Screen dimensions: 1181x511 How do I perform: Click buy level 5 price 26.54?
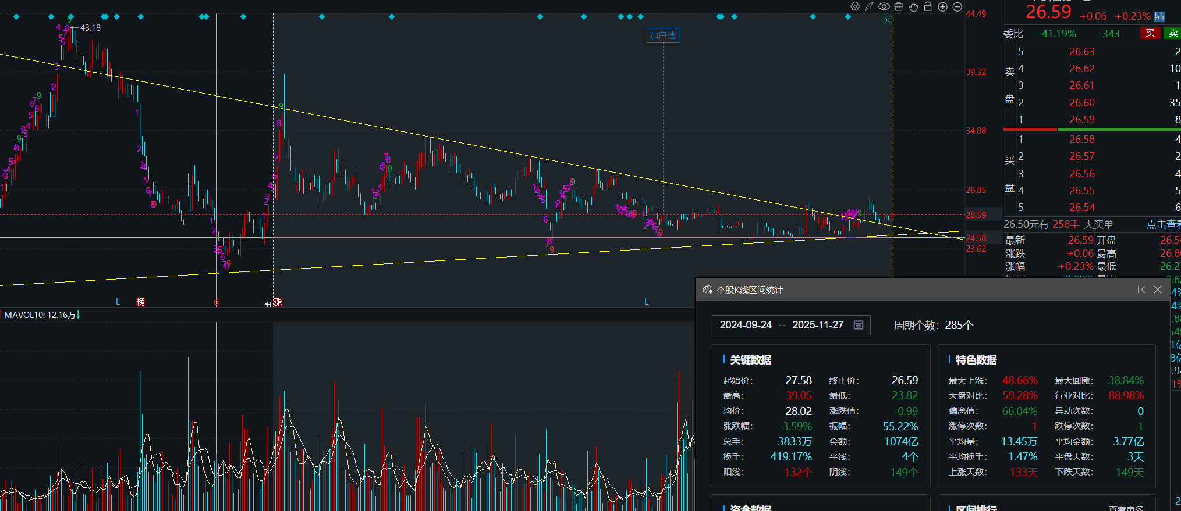pyautogui.click(x=1082, y=208)
